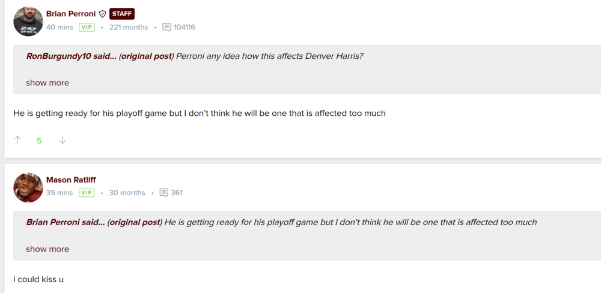Click the STAFF badge
The height and width of the screenshot is (293, 601).
click(x=122, y=14)
